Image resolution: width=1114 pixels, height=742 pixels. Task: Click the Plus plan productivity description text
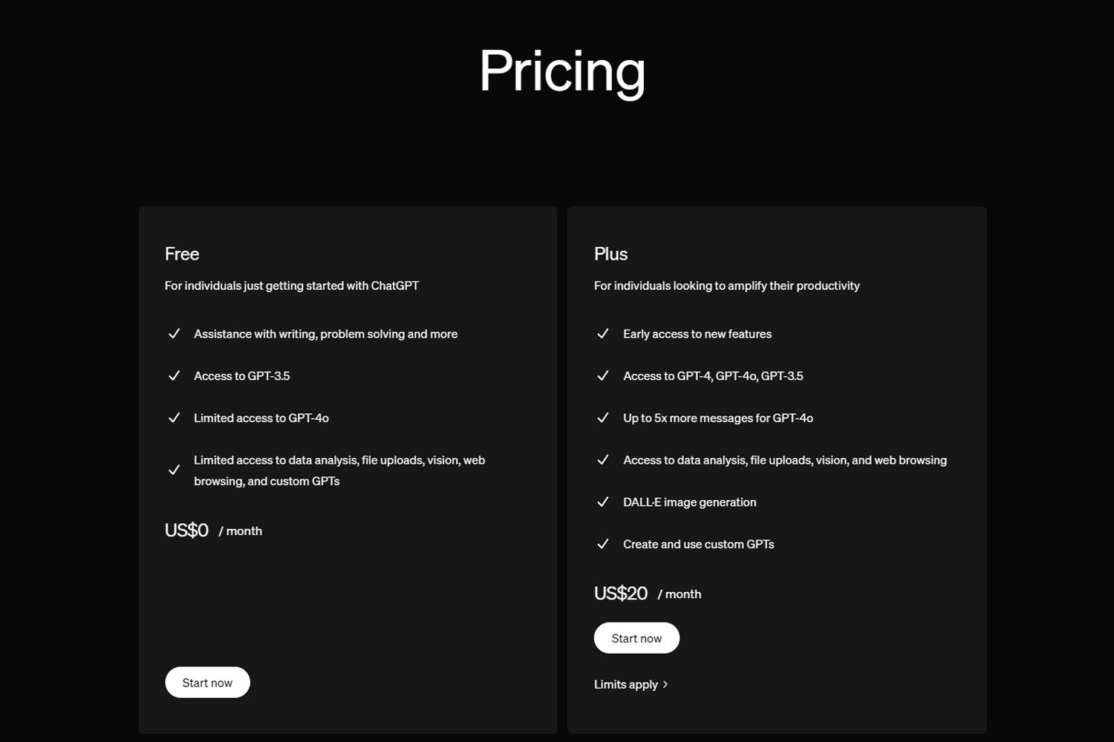pyautogui.click(x=726, y=286)
